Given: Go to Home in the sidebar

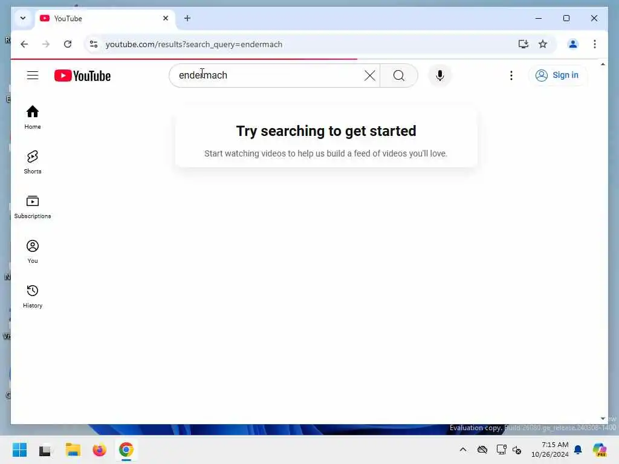Looking at the screenshot, I should 33,118.
